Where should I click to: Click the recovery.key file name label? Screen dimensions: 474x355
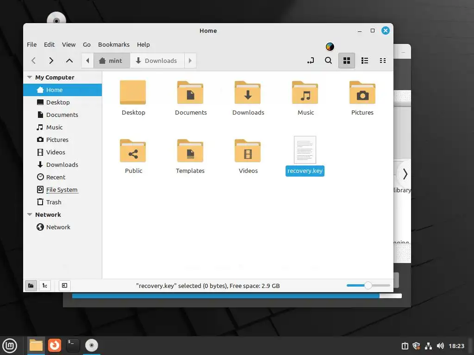tap(305, 171)
